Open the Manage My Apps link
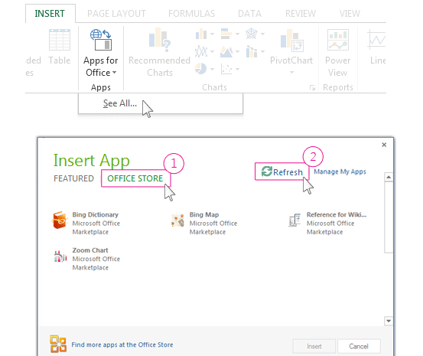 tap(340, 171)
